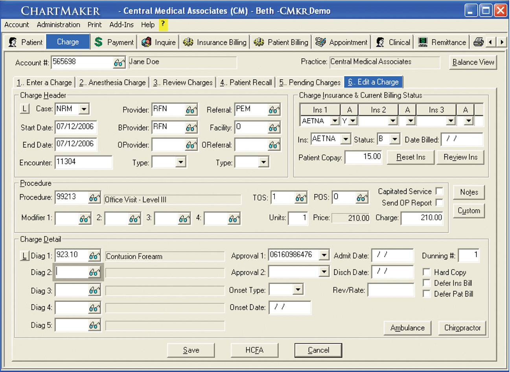Click the Balance View button
The height and width of the screenshot is (372, 510).
coord(473,62)
